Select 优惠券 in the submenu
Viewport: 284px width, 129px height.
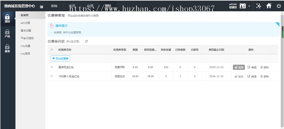tap(25, 15)
